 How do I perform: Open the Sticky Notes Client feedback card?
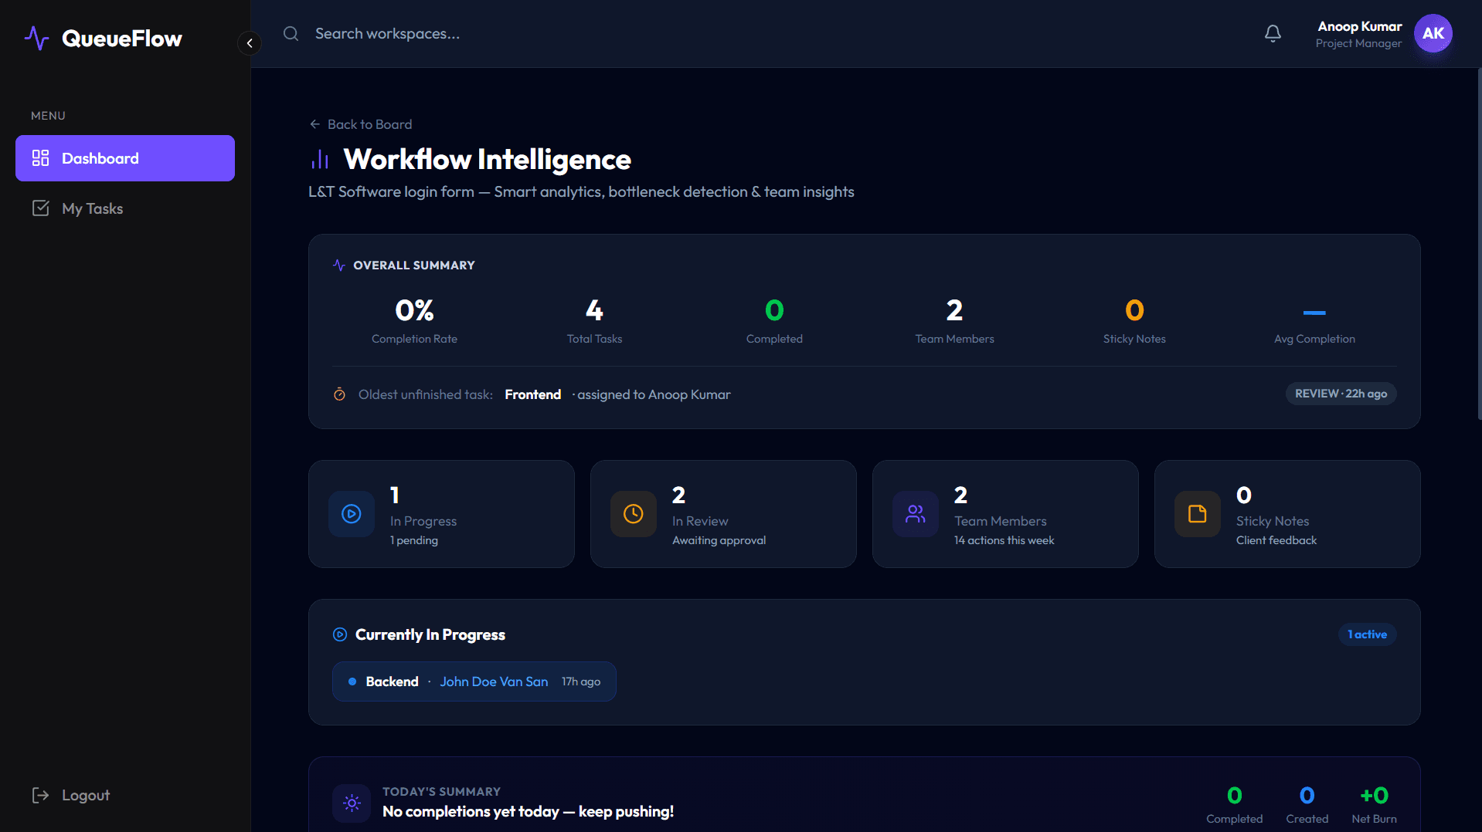click(x=1287, y=514)
